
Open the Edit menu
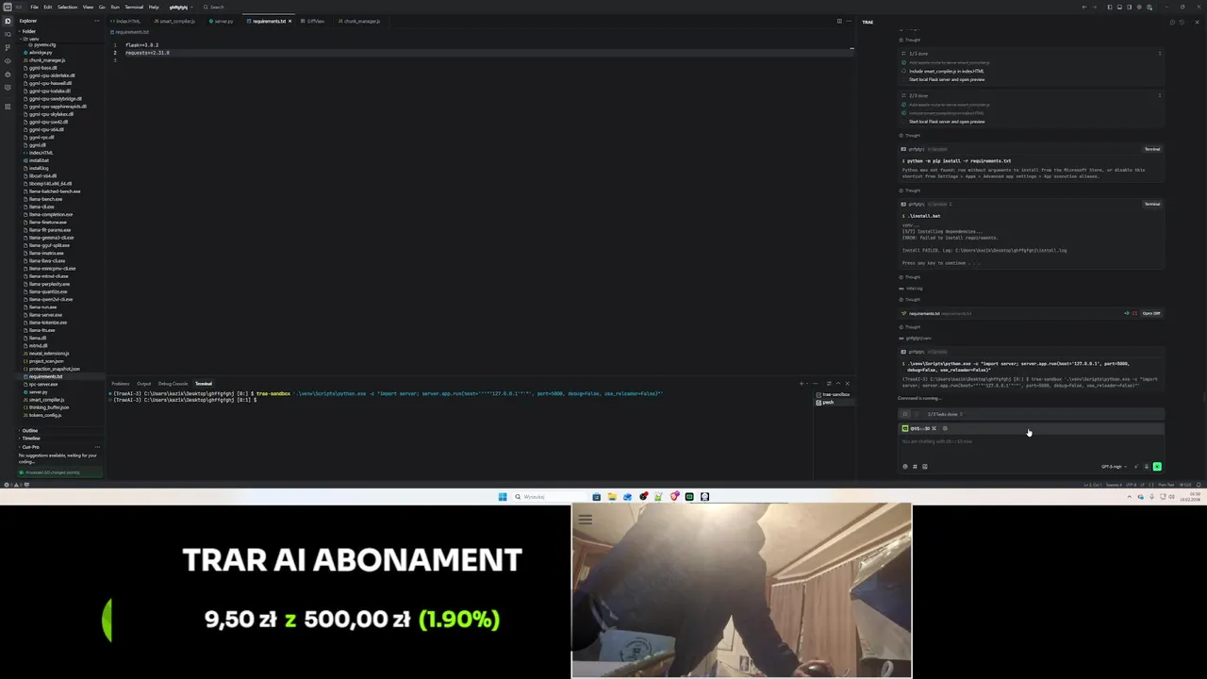pos(47,7)
